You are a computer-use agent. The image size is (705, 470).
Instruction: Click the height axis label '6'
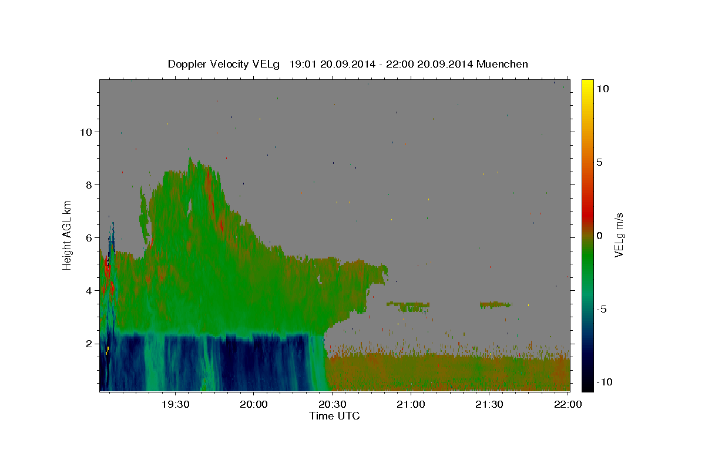pyautogui.click(x=90, y=238)
